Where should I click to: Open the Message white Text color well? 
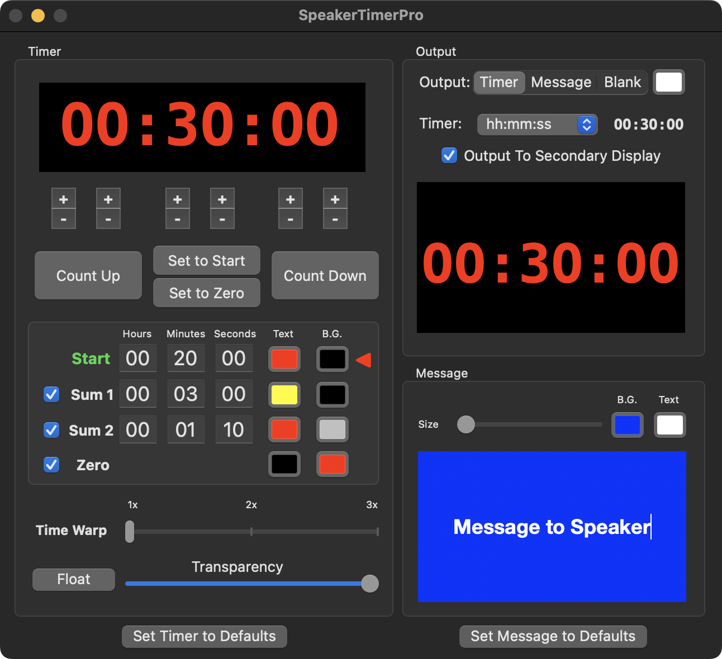[x=670, y=425]
